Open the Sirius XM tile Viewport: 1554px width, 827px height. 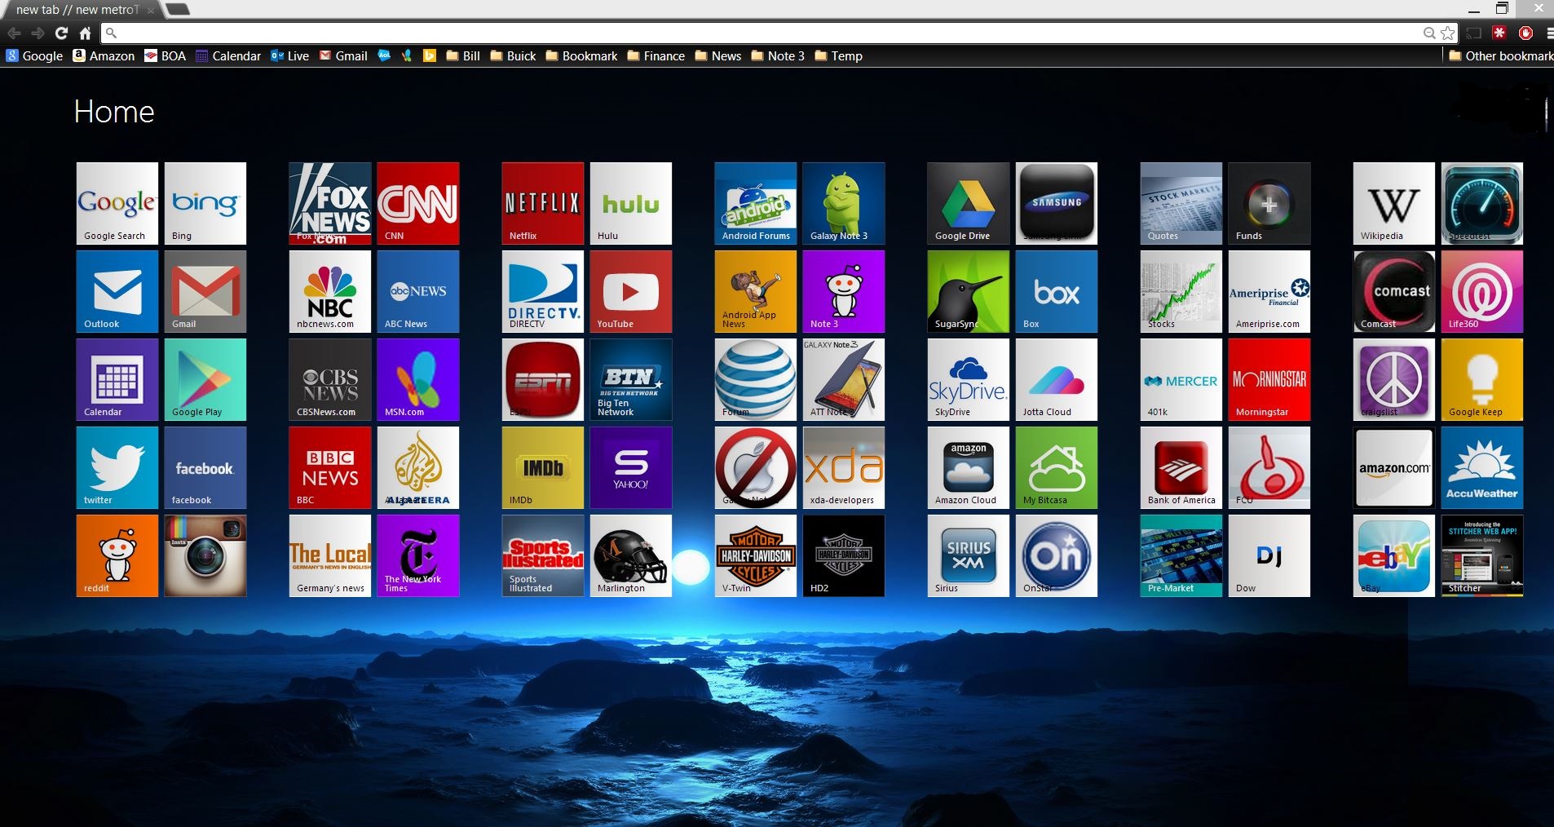click(x=969, y=555)
